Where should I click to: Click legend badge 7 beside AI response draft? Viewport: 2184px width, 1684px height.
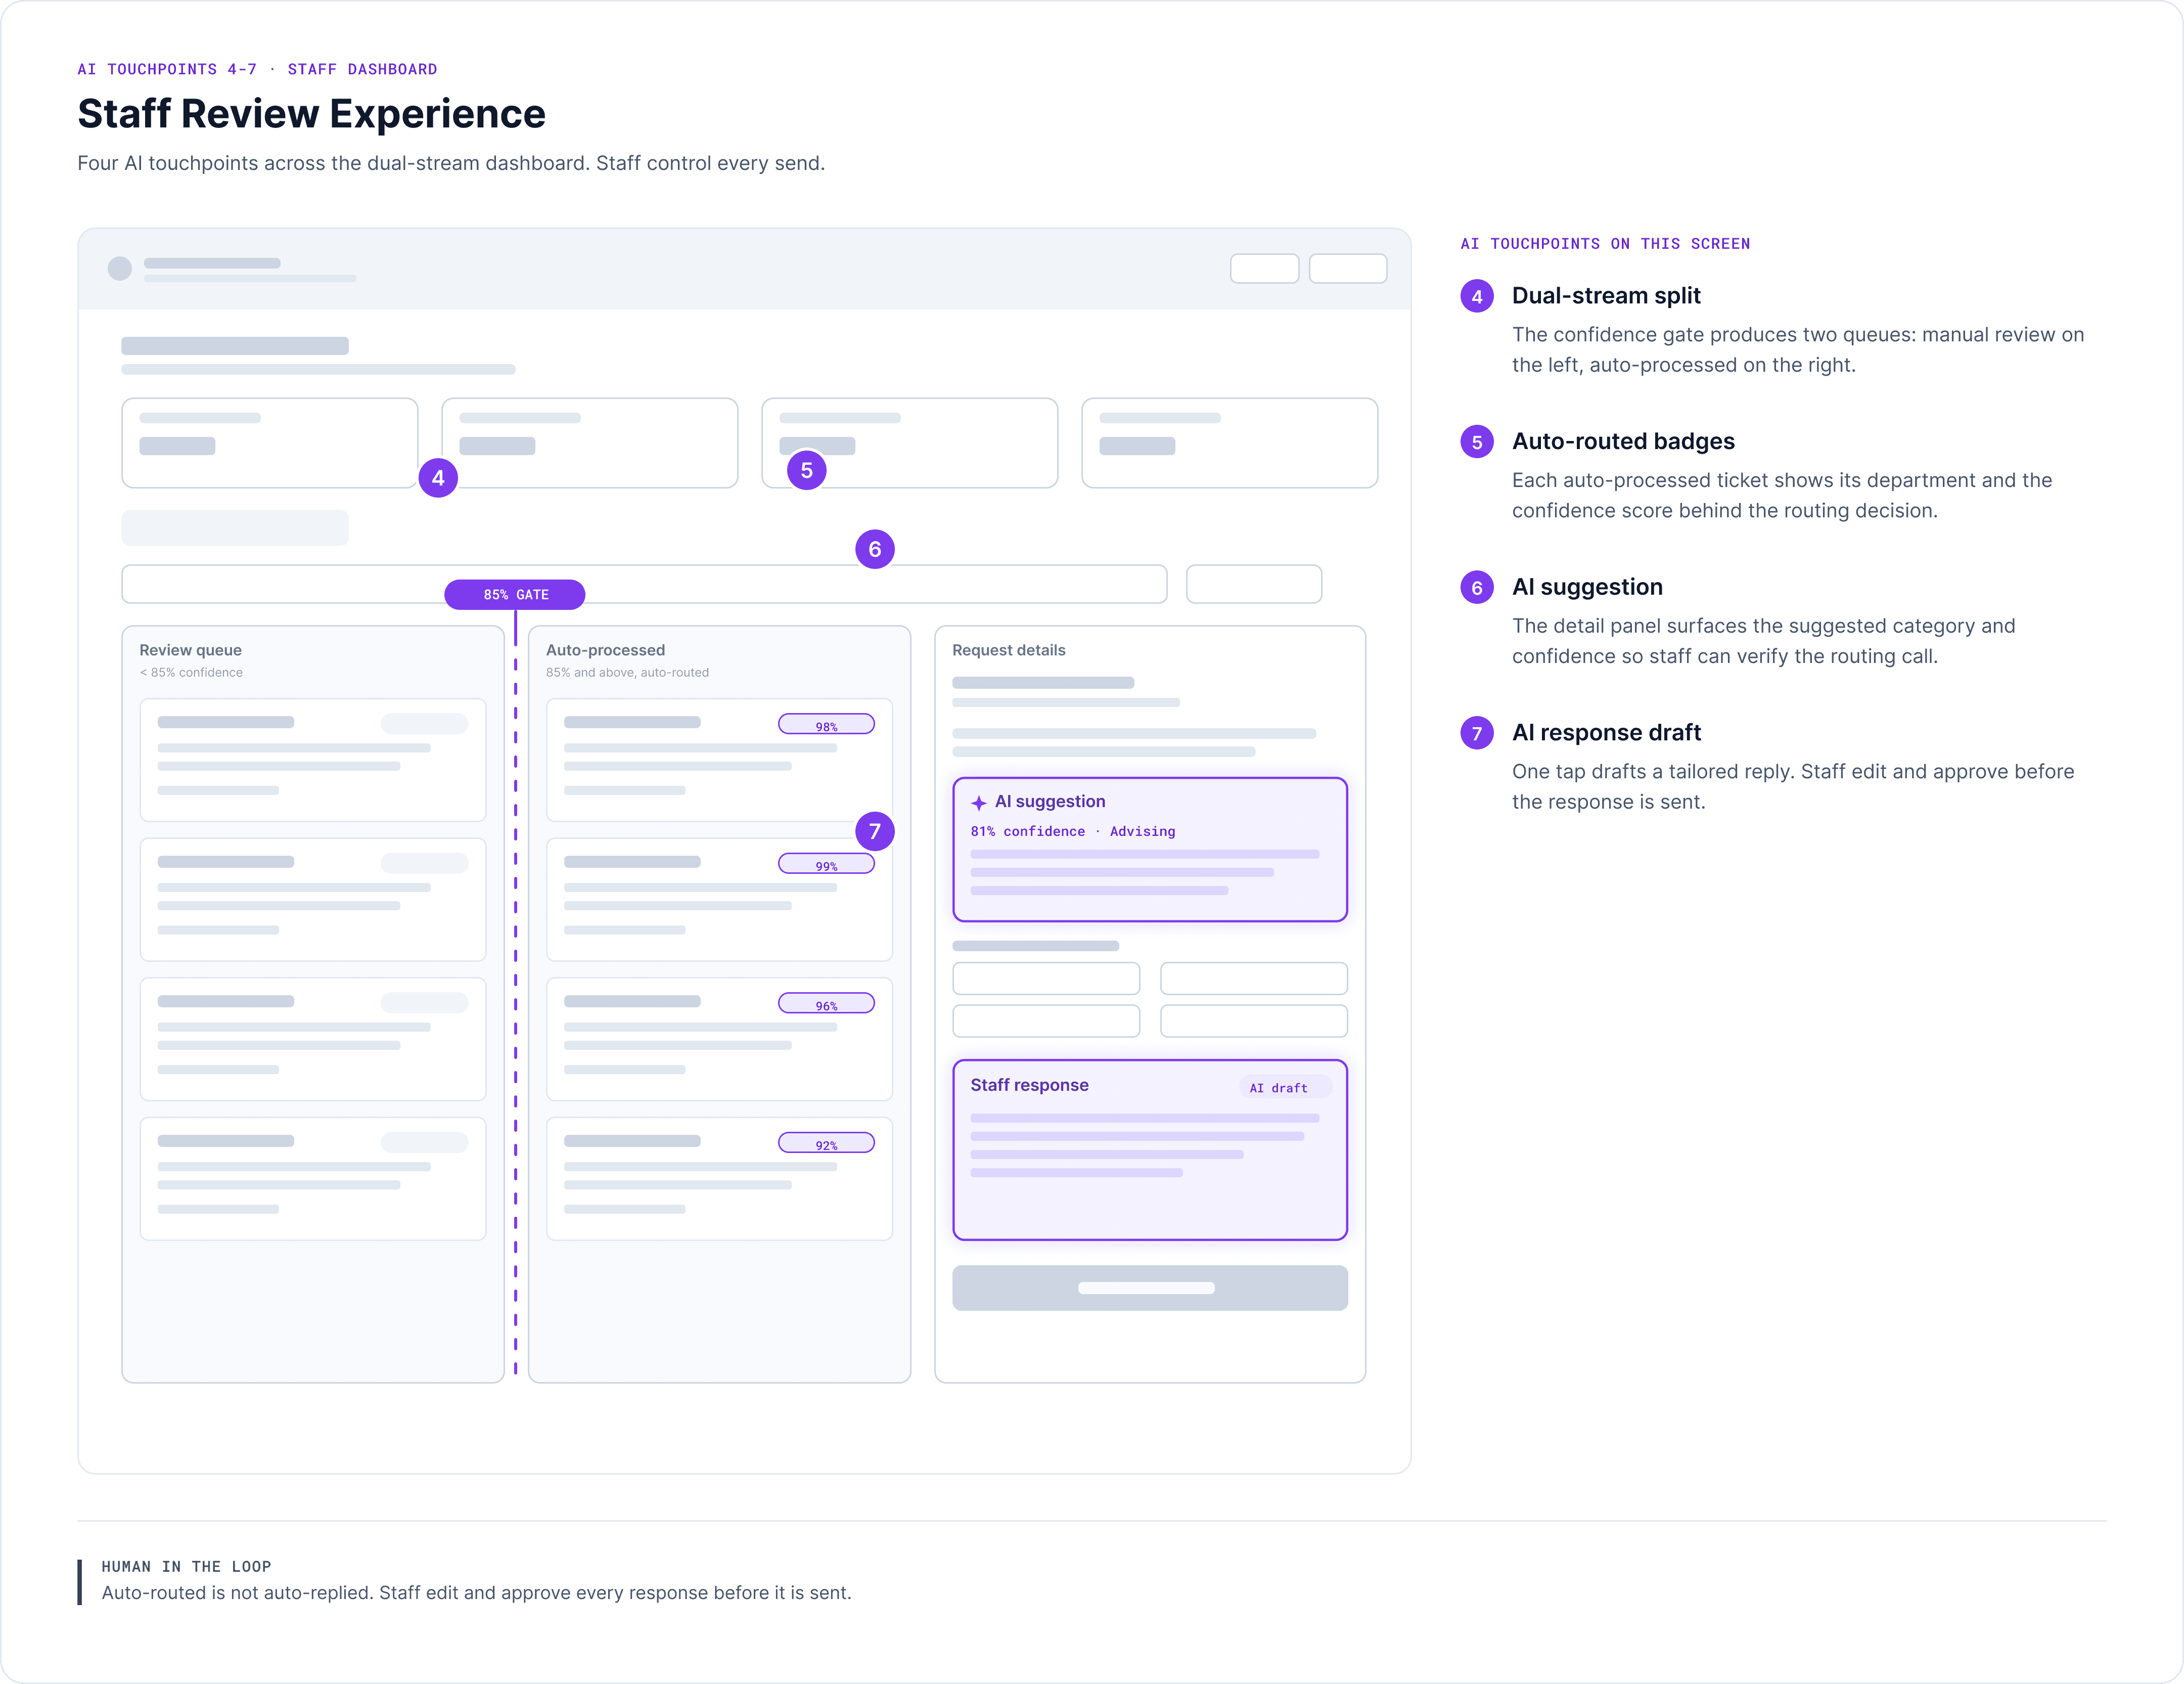[1477, 733]
